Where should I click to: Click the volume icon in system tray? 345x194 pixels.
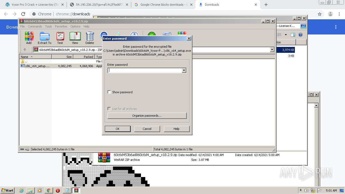(306, 190)
